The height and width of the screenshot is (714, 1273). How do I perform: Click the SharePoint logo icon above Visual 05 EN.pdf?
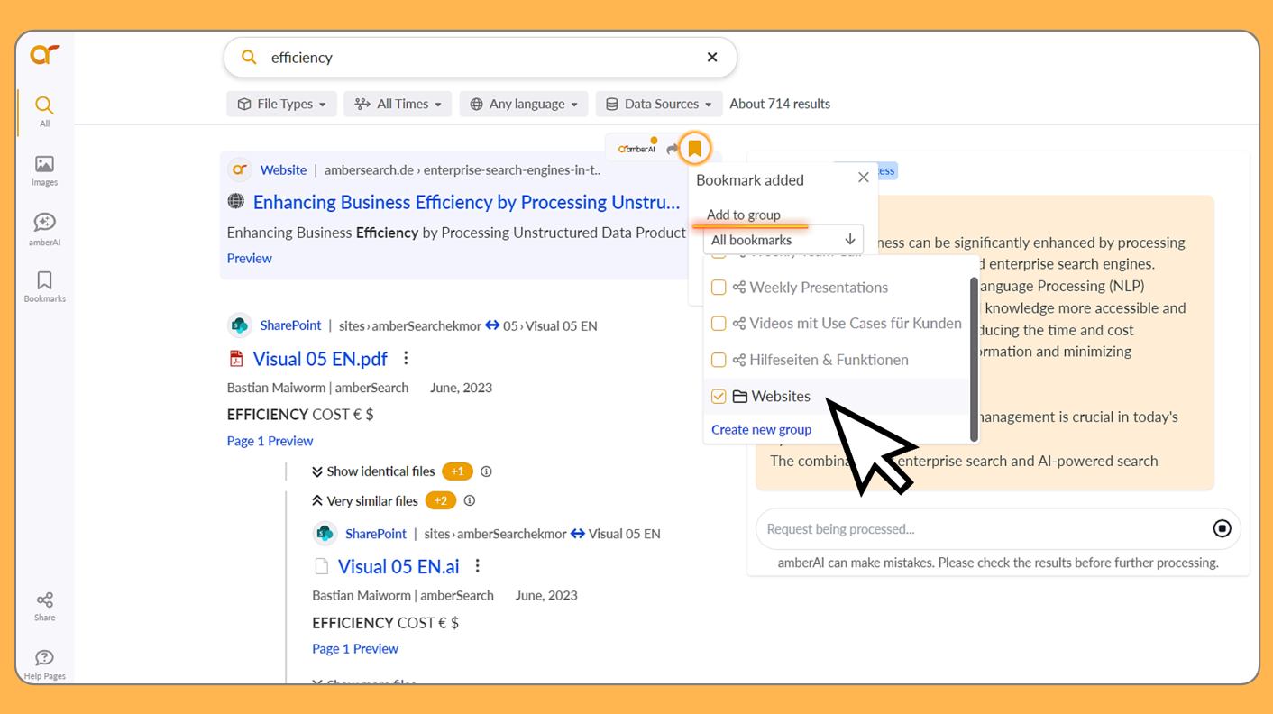(x=239, y=325)
